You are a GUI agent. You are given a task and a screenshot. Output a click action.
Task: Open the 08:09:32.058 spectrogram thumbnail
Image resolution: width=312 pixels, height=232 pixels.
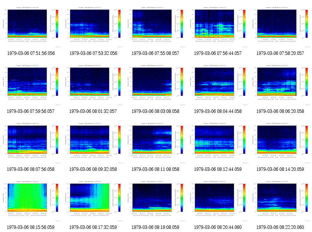pos(93,143)
